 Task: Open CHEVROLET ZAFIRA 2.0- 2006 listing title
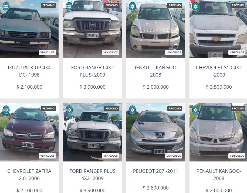click(29, 175)
